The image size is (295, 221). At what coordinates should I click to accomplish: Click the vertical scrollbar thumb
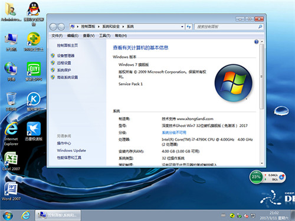[x=261, y=77]
